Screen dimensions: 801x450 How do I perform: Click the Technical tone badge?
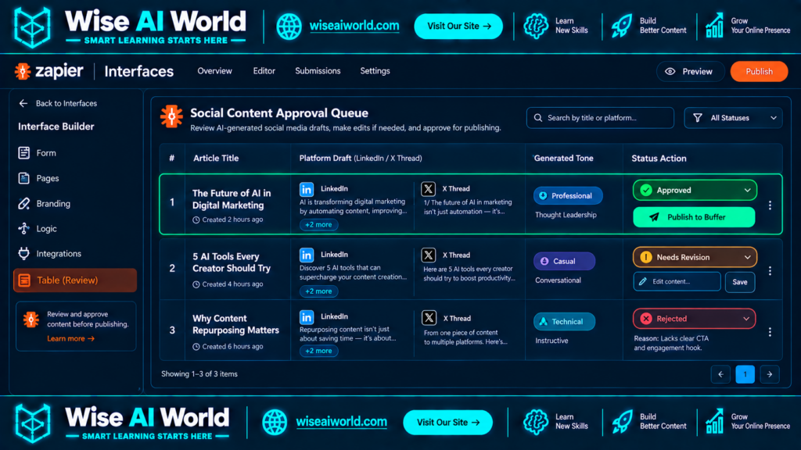click(x=564, y=322)
